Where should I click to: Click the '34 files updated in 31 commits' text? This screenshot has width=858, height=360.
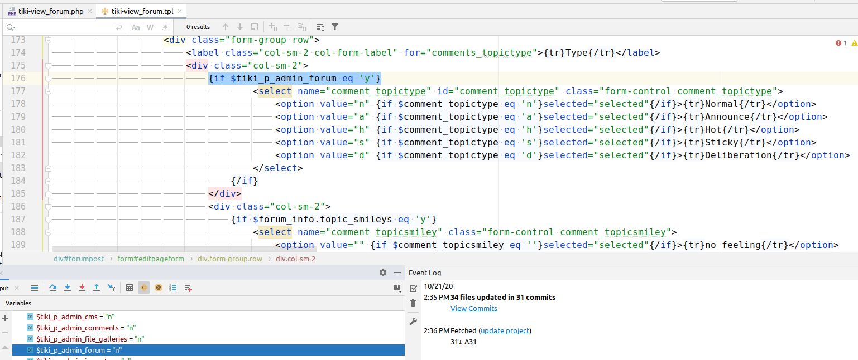coord(503,297)
